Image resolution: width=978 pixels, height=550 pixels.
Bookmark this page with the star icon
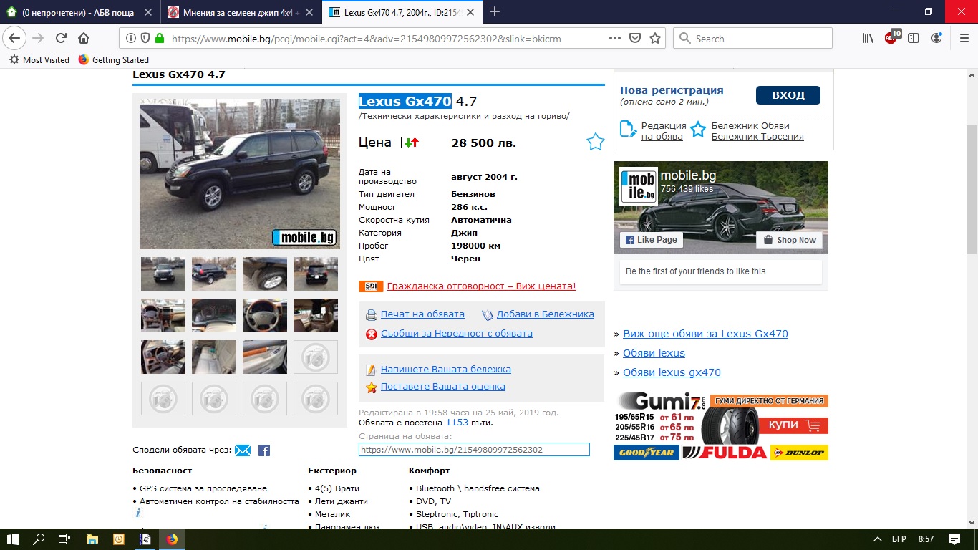(654, 39)
